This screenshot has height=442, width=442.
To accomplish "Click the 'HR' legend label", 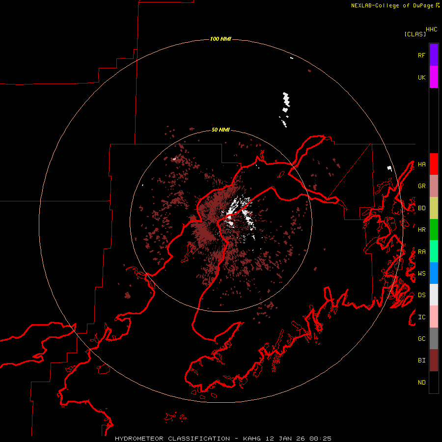I will pos(421,230).
